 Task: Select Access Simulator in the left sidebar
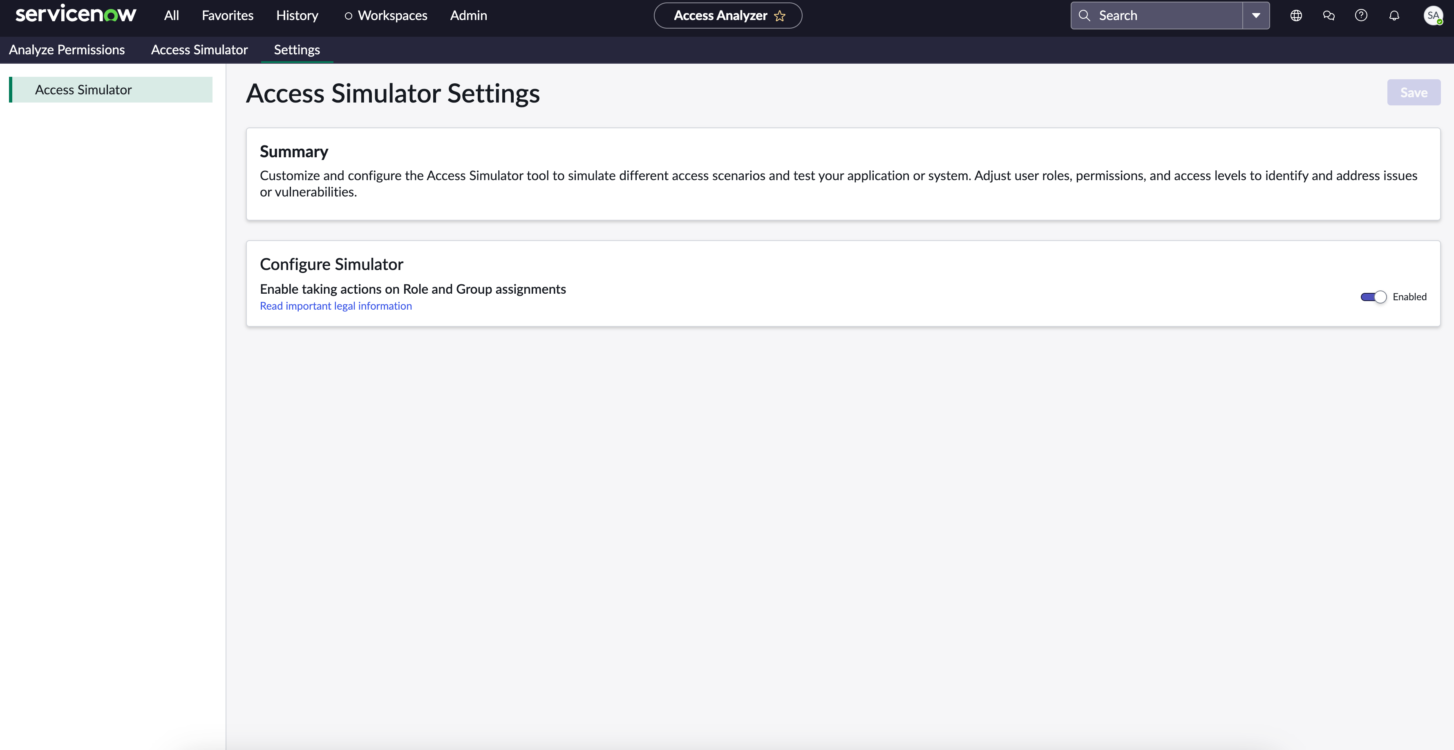tap(111, 90)
